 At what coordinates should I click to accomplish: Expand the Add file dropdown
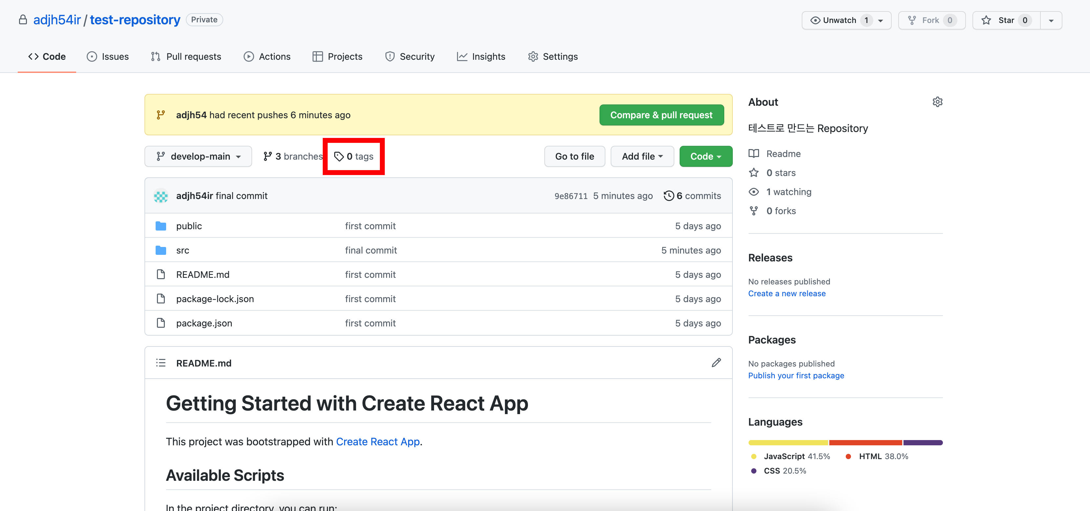tap(642, 157)
